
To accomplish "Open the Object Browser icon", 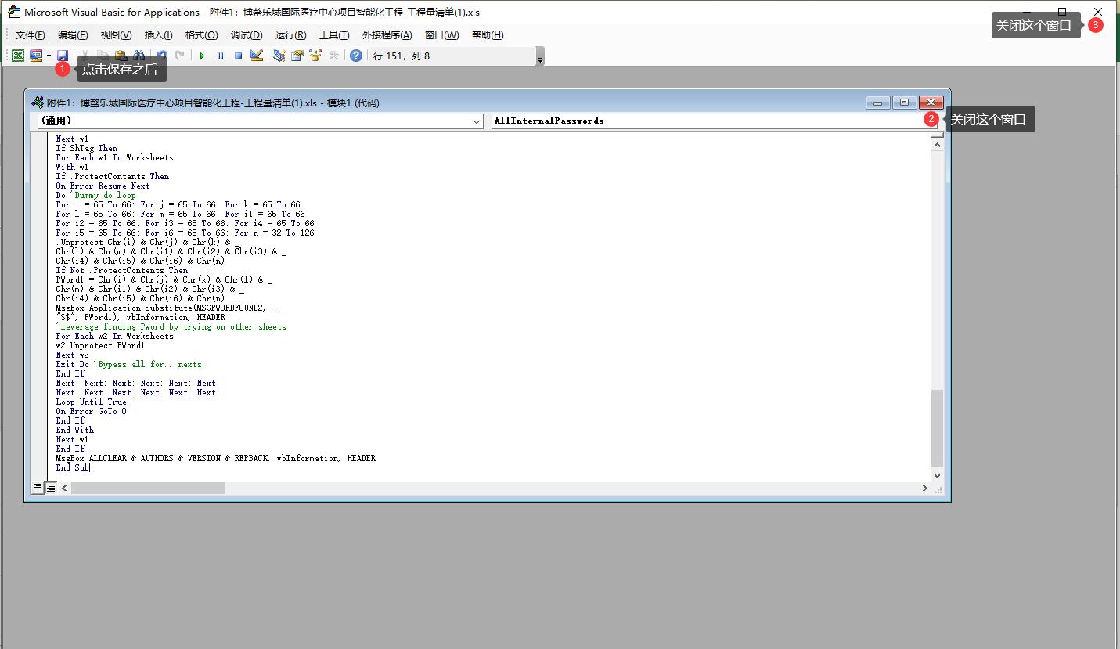I will tap(315, 56).
